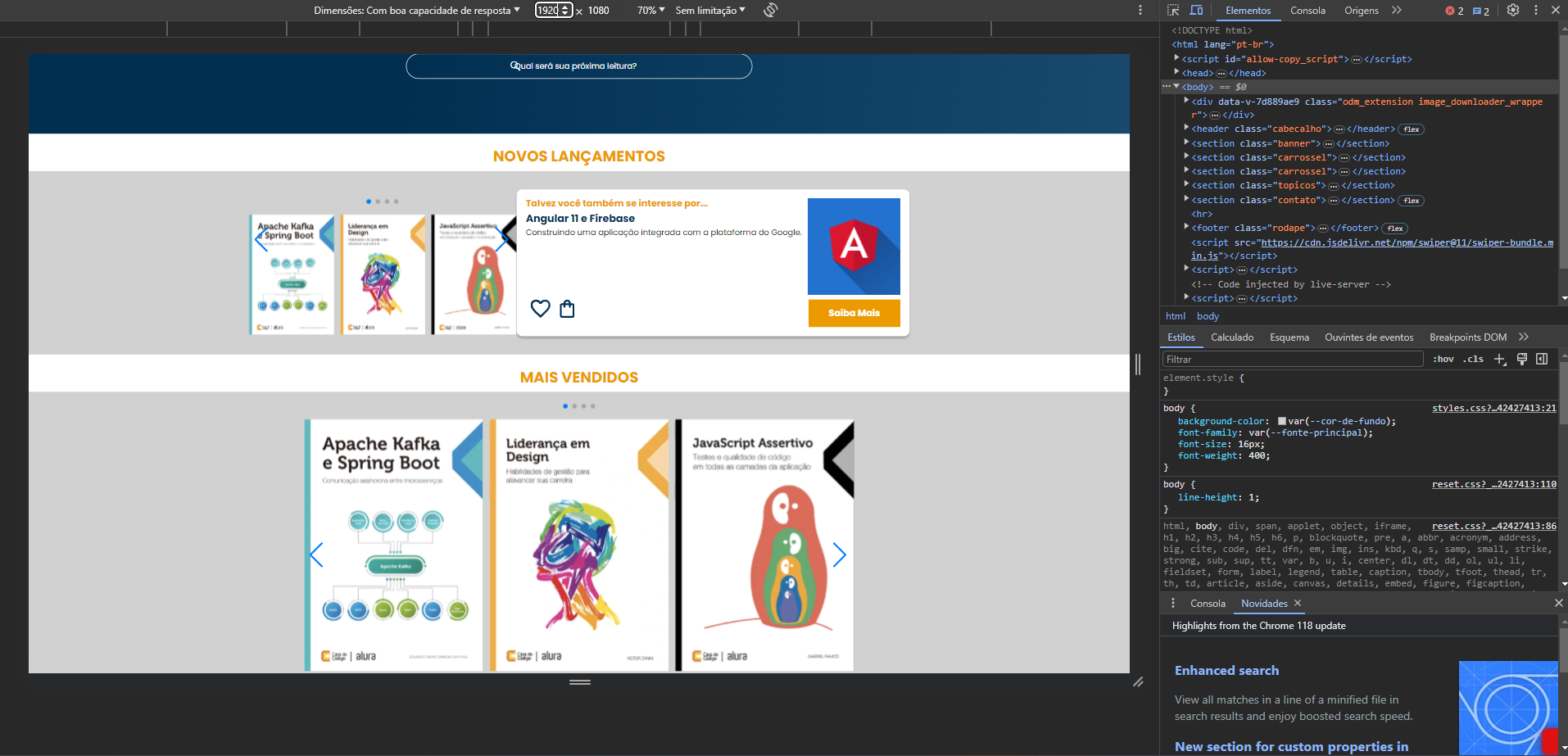Click the body row ellipsis actions icon
1568x756 pixels.
coord(1167,86)
